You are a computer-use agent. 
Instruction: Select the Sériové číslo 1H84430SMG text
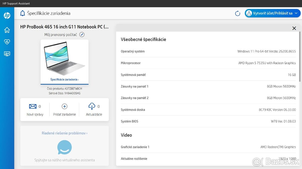pos(64,93)
